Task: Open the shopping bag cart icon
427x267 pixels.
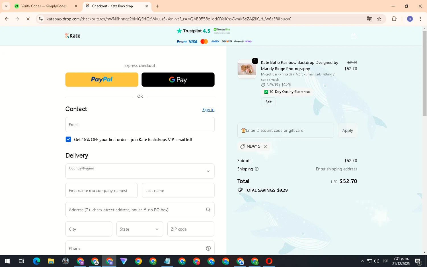Action: pos(354,36)
